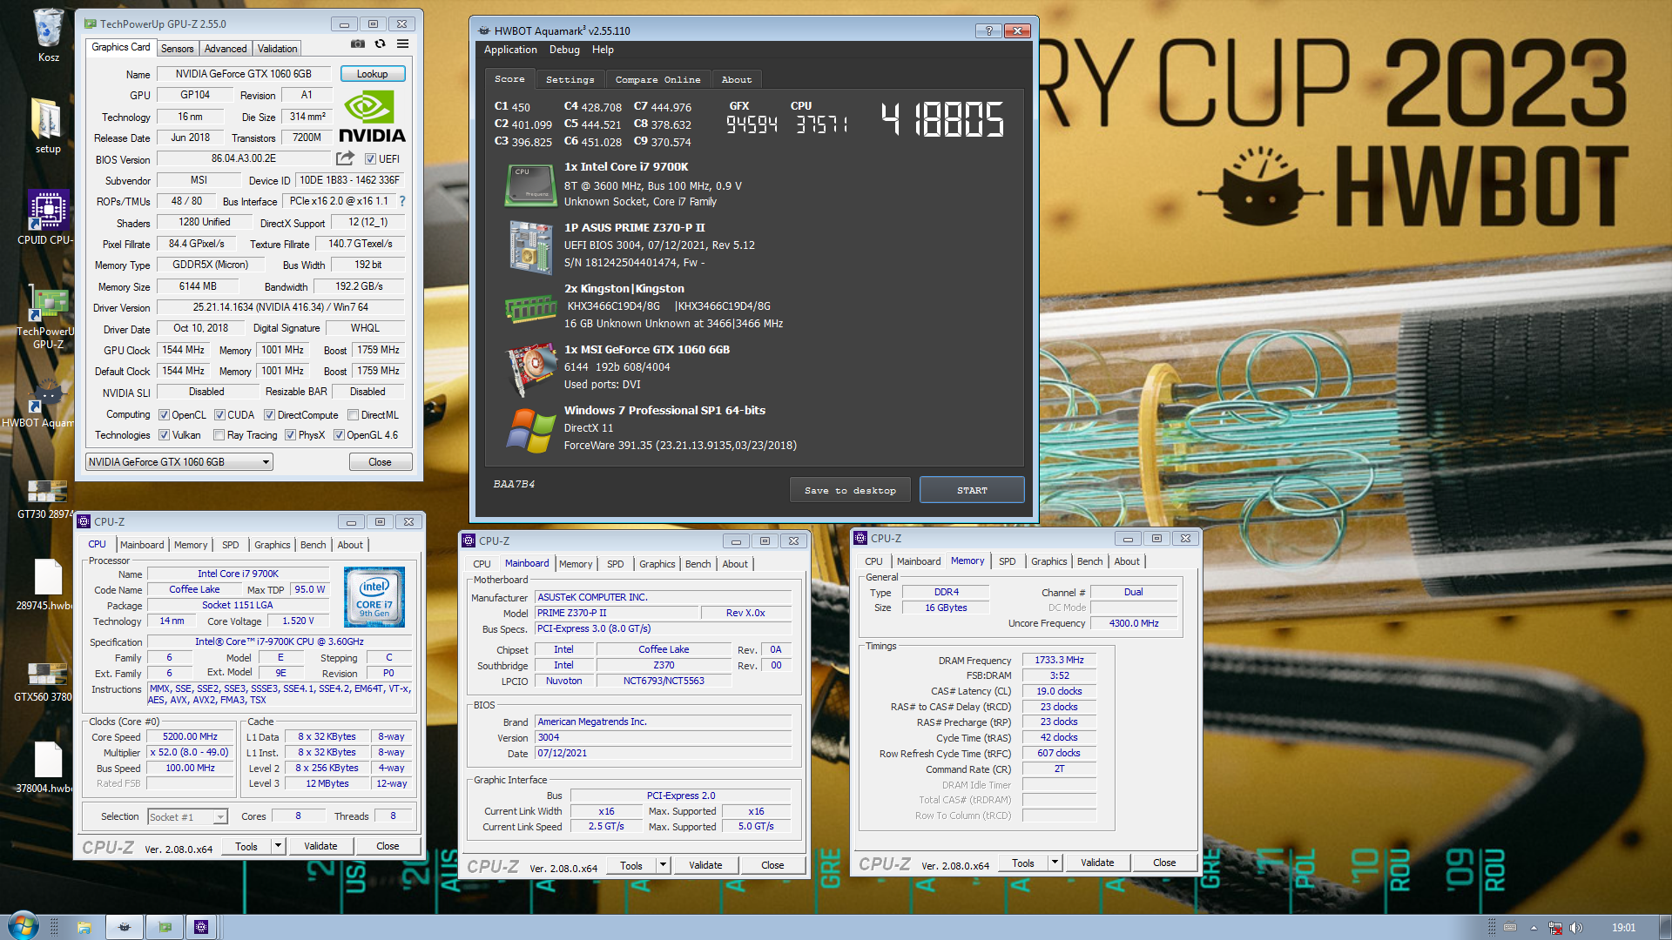This screenshot has width=1672, height=940.
Task: Click the GPU-Z screenshot camera icon
Action: pos(358,44)
